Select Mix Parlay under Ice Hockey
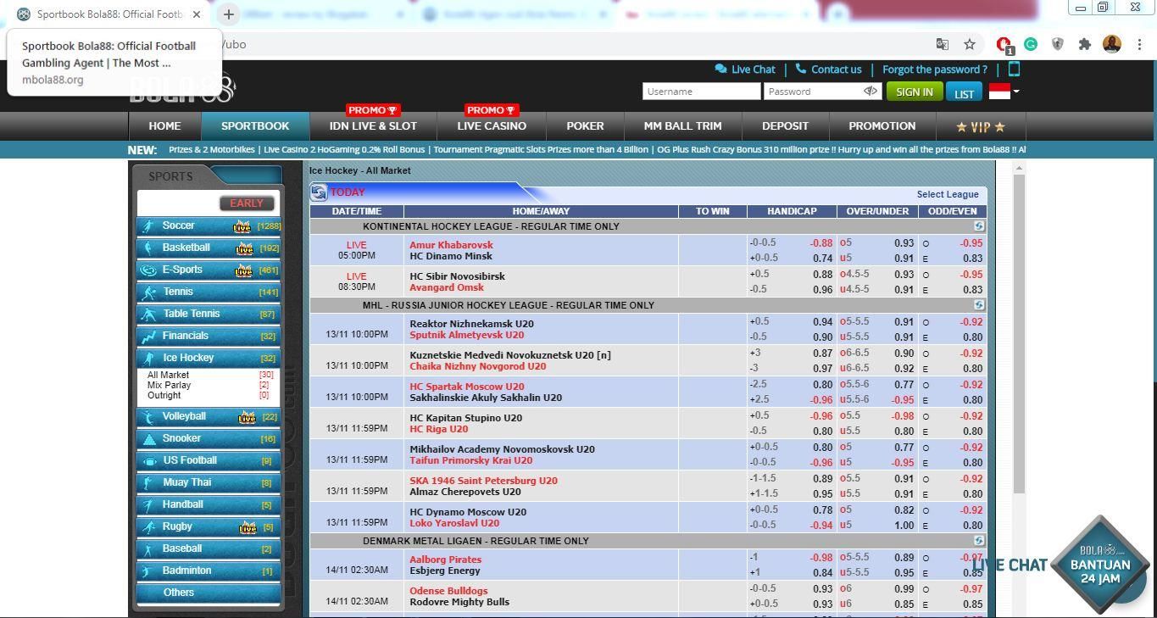This screenshot has width=1157, height=618. point(169,385)
